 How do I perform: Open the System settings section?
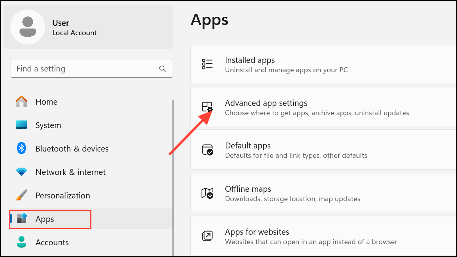[48, 125]
